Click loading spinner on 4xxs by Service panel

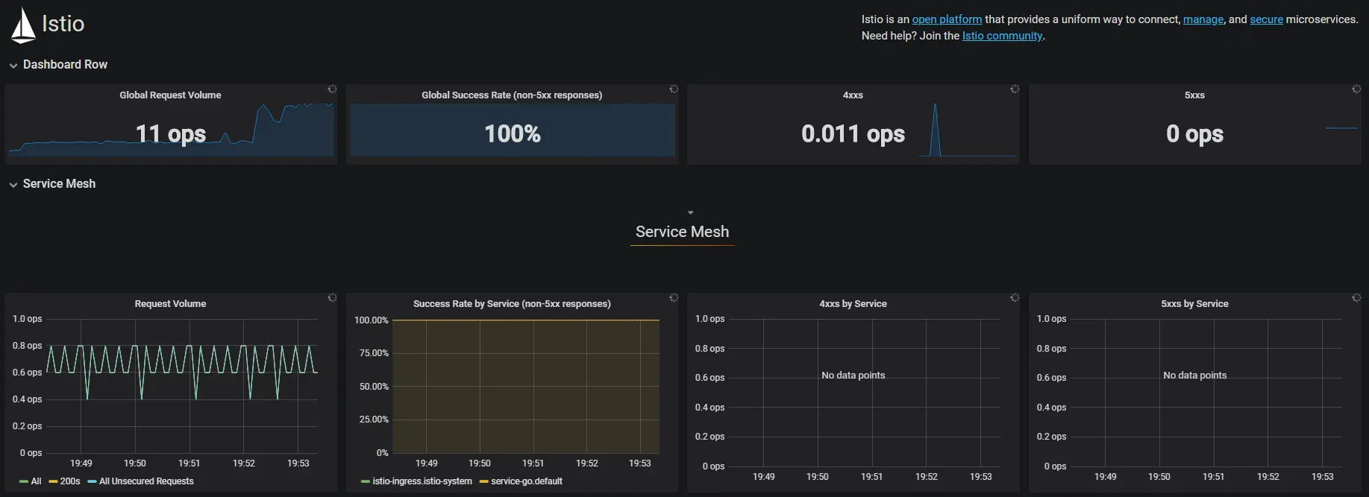1015,298
